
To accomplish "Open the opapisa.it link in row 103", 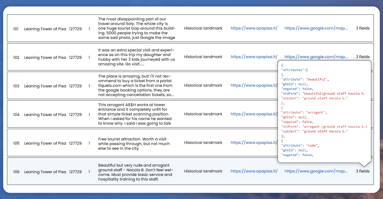I will click(x=254, y=85).
